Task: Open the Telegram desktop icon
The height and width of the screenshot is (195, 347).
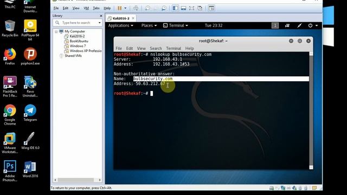Action: click(x=30, y=113)
